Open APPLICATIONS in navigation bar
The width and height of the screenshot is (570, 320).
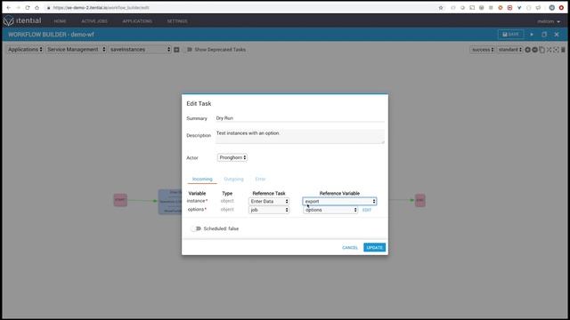coord(137,21)
